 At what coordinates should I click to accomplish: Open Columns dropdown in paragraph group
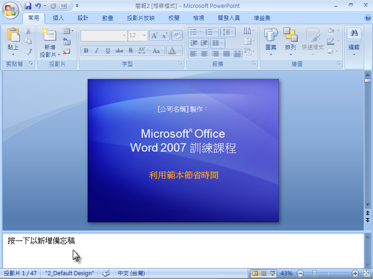pyautogui.click(x=218, y=43)
